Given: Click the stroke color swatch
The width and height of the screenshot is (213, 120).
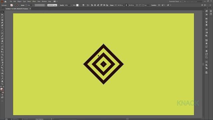Looking at the screenshot, I should click(x=16, y=5).
